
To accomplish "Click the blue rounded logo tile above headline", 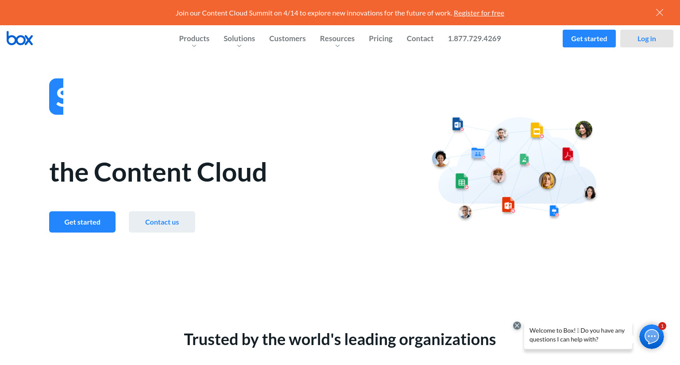I will pyautogui.click(x=56, y=97).
